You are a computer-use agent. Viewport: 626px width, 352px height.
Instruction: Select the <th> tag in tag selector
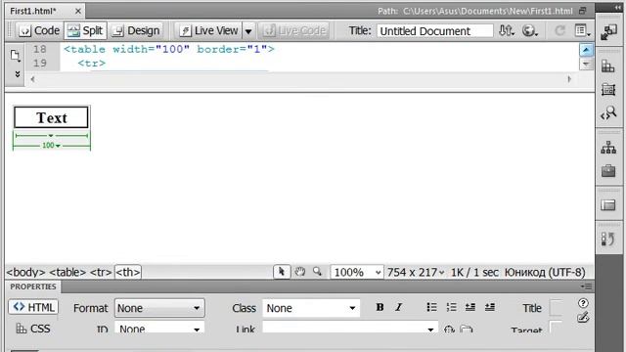coord(128,272)
